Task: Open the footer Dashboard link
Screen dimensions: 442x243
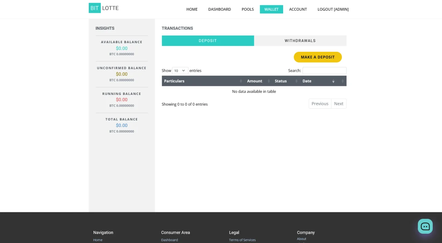Action: click(170, 240)
